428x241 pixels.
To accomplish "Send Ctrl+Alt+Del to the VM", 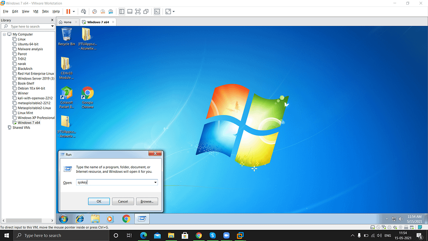I will [x=84, y=11].
